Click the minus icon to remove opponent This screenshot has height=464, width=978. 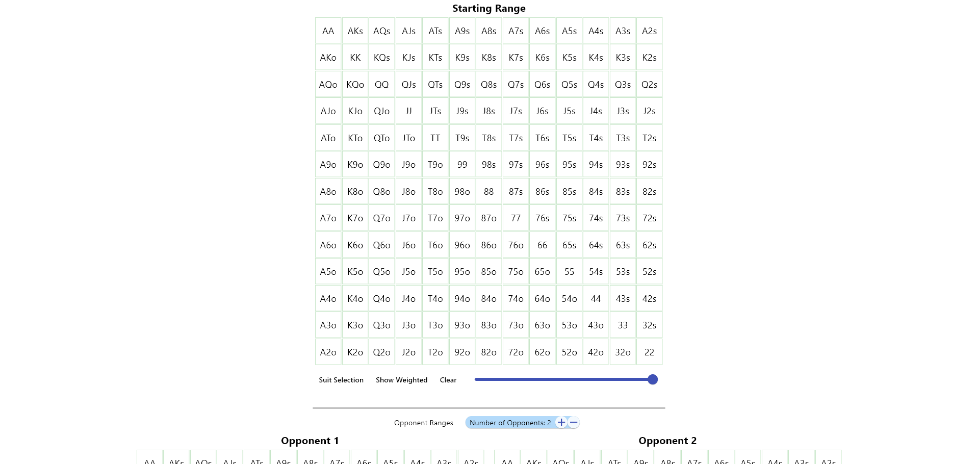(574, 422)
